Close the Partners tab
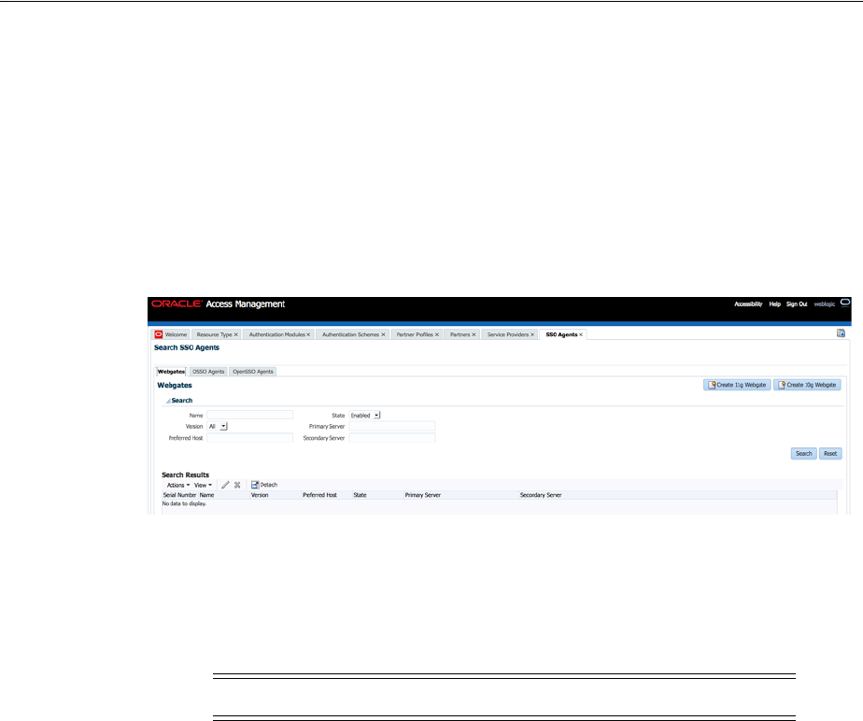 point(474,334)
